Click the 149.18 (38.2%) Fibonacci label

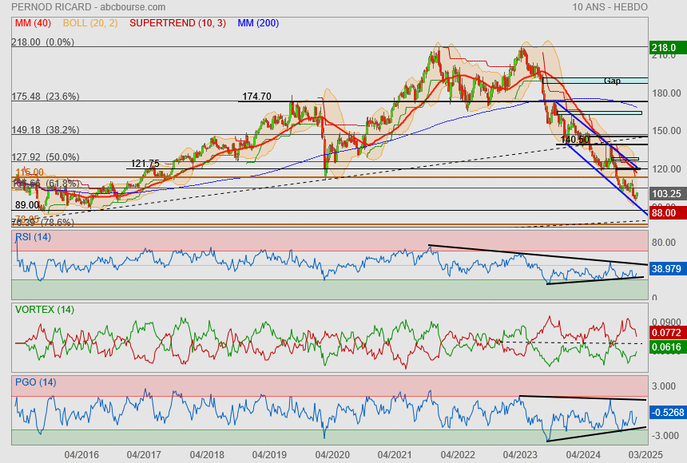click(x=46, y=130)
